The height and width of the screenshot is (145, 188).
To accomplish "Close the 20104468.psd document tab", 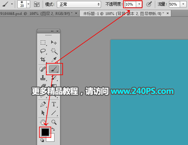I will (x=76, y=13).
